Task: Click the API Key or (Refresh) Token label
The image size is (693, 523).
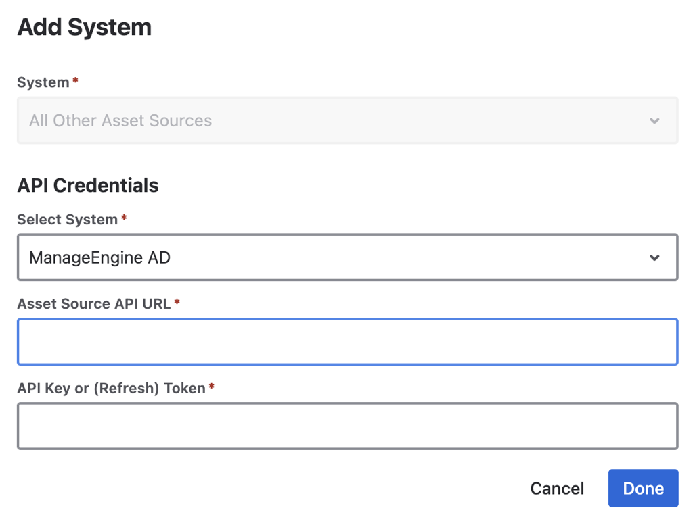Action: click(111, 389)
